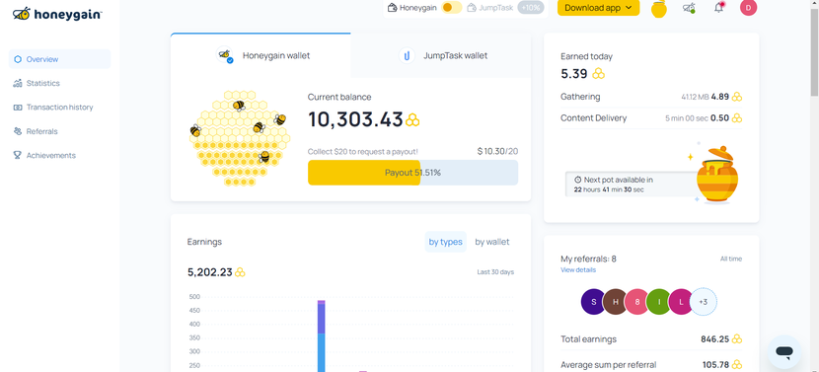Switch to the Honeygain wallet tab
Image resolution: width=819 pixels, height=372 pixels.
pyautogui.click(x=261, y=55)
